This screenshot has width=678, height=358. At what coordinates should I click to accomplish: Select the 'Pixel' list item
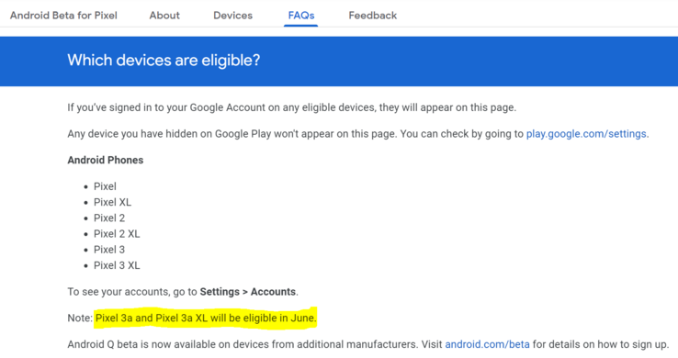coord(105,186)
